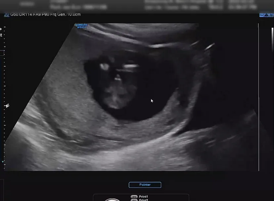The width and height of the screenshot is (274, 201).
Task: Click the Pointer button
Action: (x=145, y=185)
